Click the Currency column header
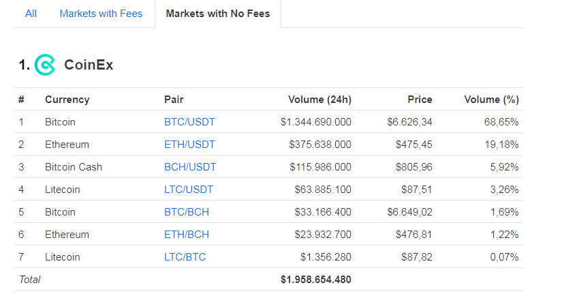This screenshot has width=577, height=296. (67, 100)
